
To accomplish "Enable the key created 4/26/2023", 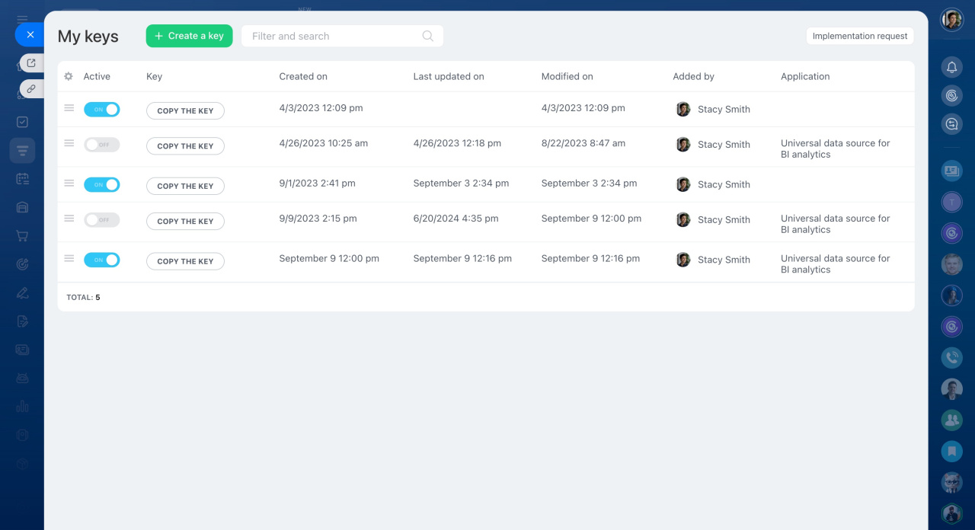I will (x=101, y=145).
